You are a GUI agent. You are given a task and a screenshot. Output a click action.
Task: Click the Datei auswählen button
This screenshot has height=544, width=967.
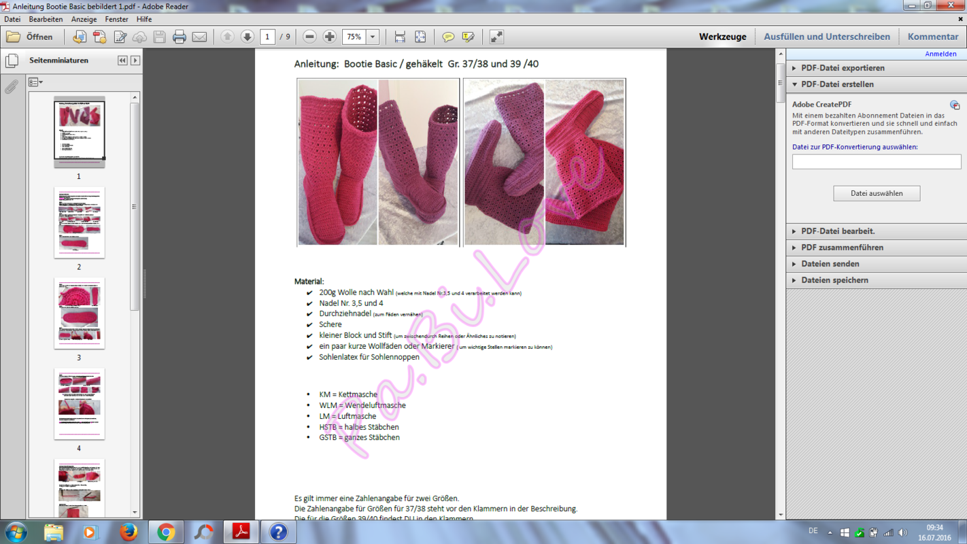(876, 193)
